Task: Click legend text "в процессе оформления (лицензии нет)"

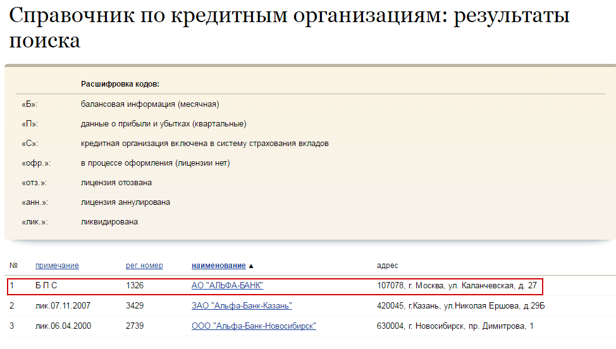Action: point(155,163)
